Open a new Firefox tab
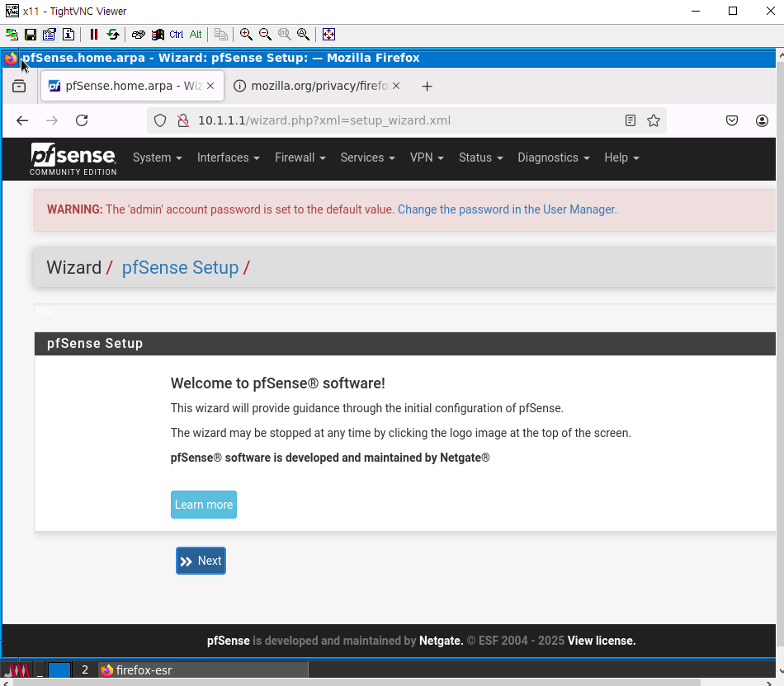The image size is (784, 686). coord(427,87)
